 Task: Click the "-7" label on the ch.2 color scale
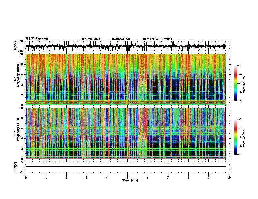coord(240,155)
